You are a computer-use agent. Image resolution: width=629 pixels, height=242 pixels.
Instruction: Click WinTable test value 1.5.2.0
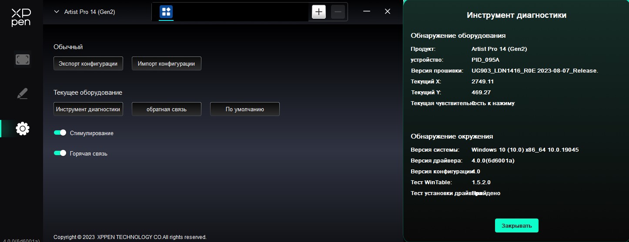[x=481, y=182]
